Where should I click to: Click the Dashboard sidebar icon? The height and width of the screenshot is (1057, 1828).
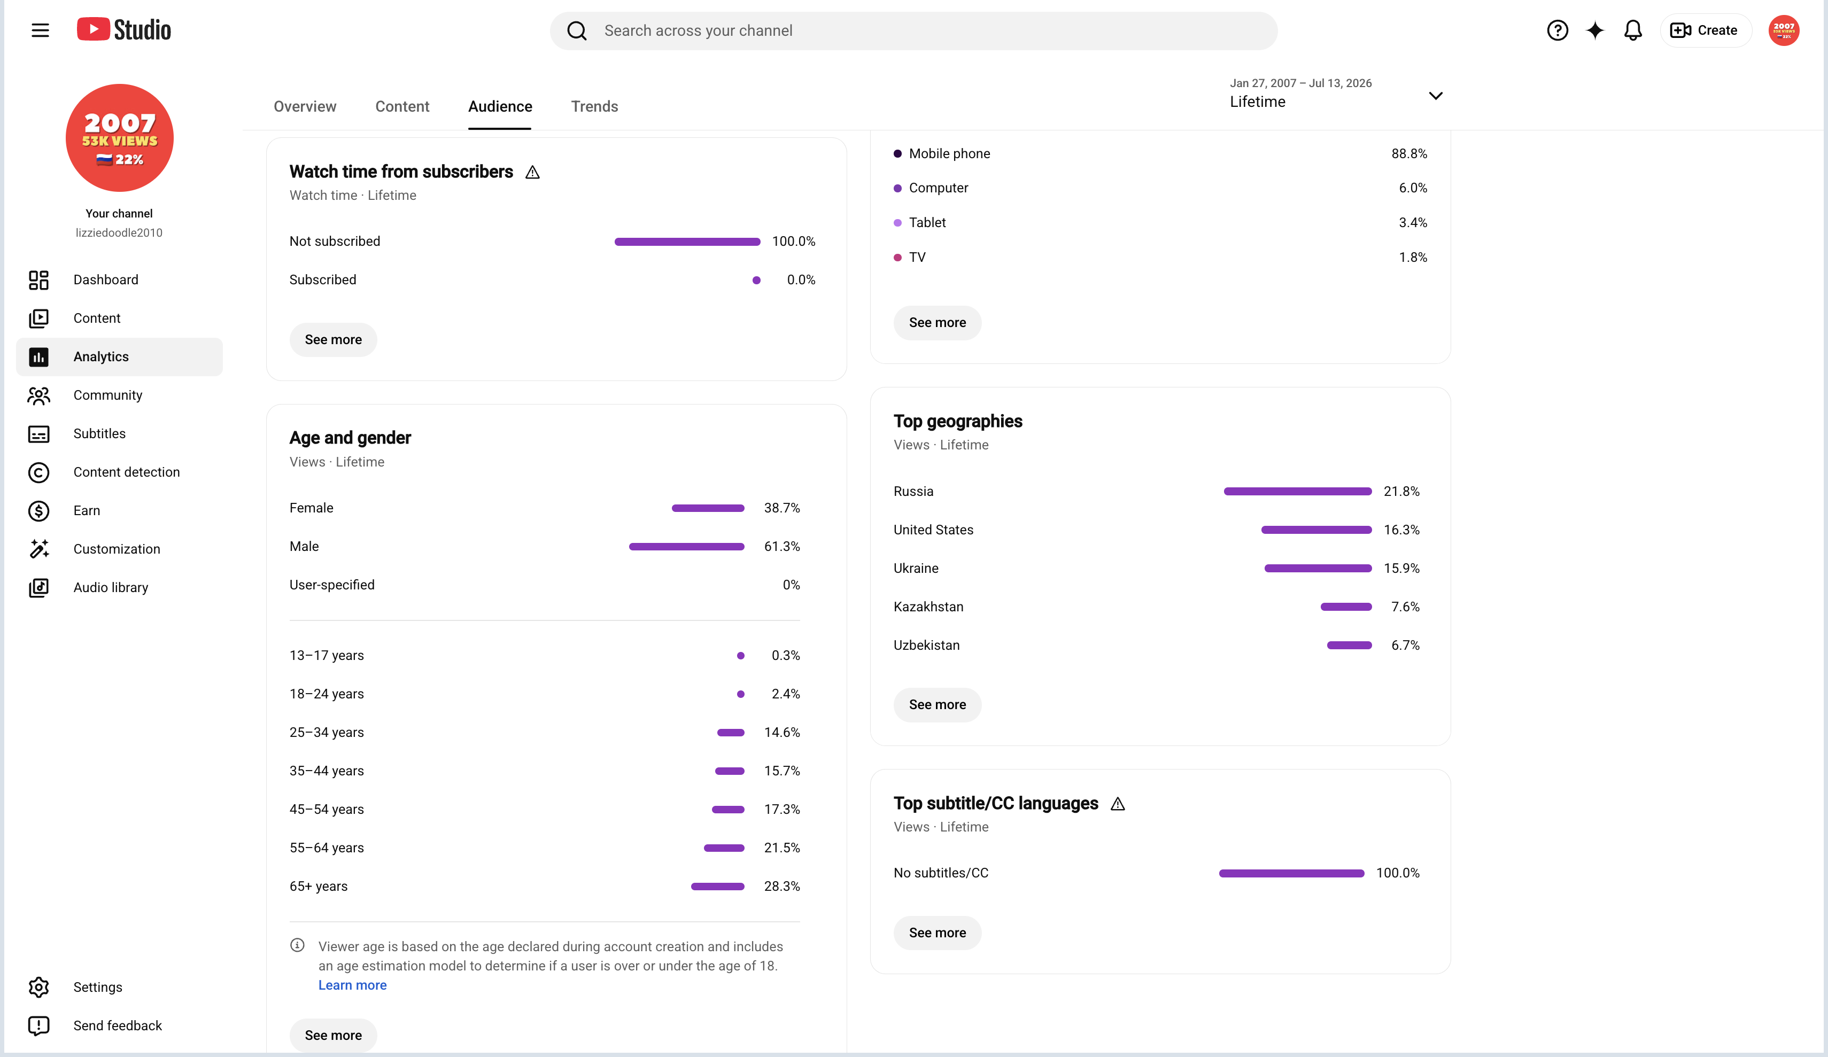point(38,280)
